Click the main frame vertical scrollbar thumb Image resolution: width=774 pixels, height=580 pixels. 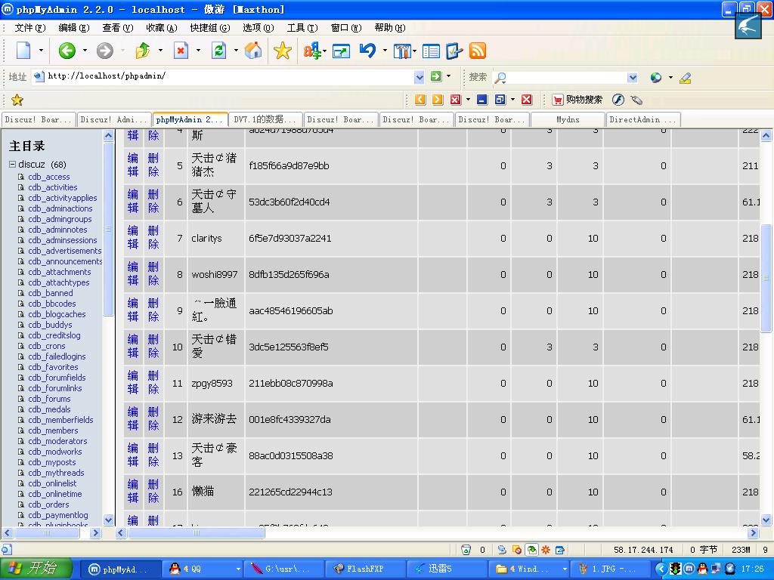(766, 277)
